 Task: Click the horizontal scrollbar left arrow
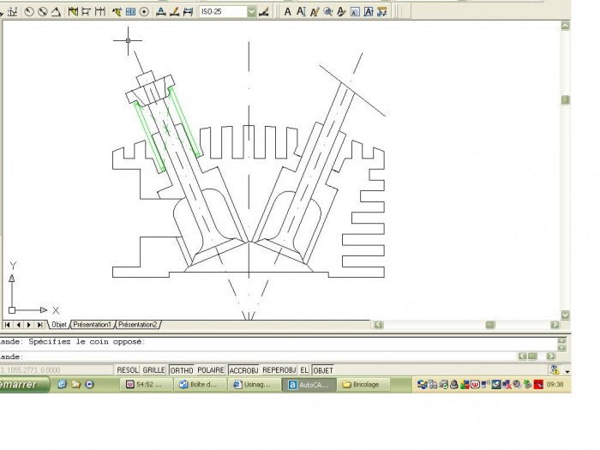(379, 325)
